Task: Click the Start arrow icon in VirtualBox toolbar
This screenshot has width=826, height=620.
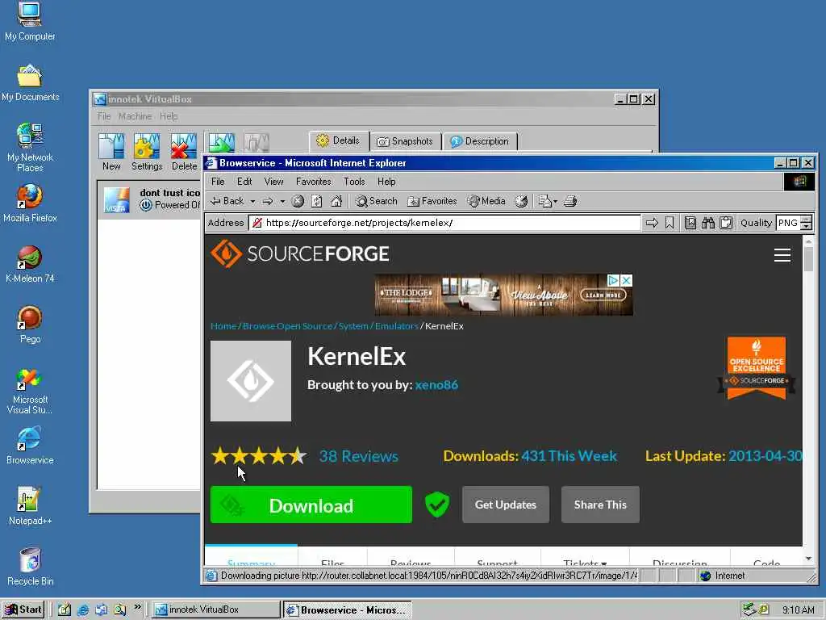Action: pos(221,142)
